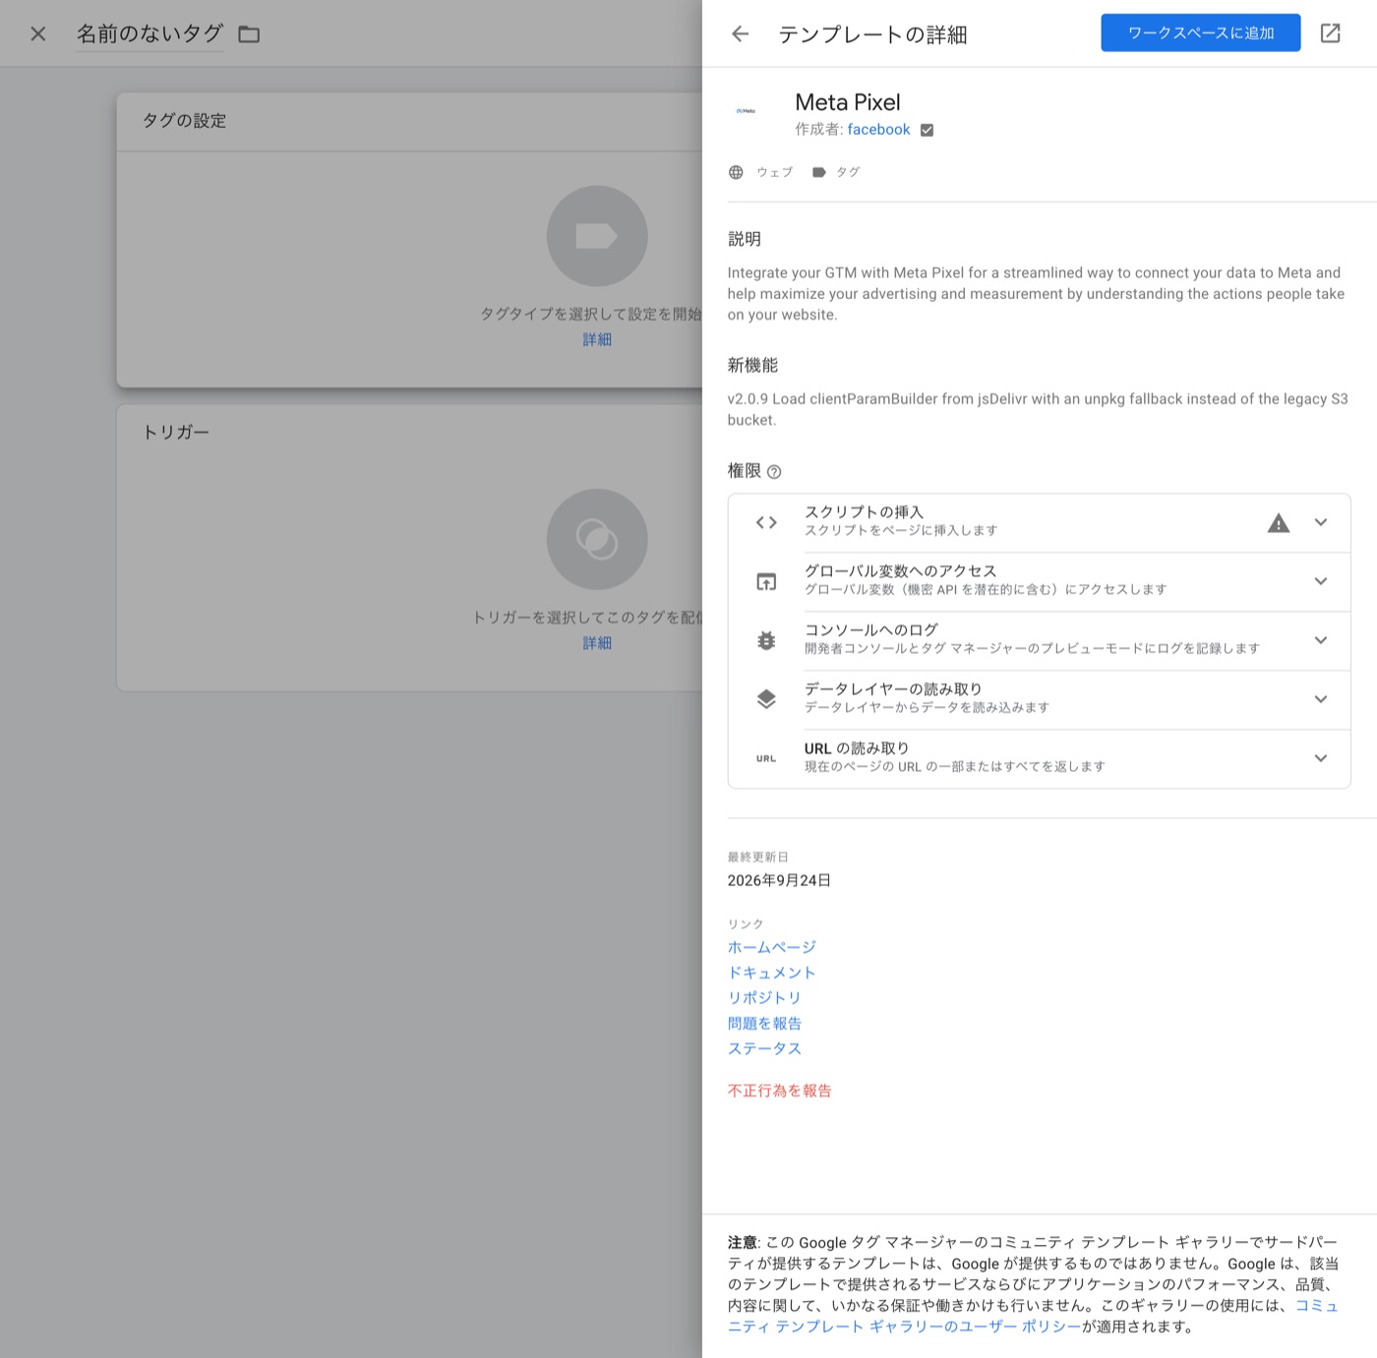Edit the 名前のないタグ name field
Viewport: 1377px width, 1358px height.
(150, 34)
